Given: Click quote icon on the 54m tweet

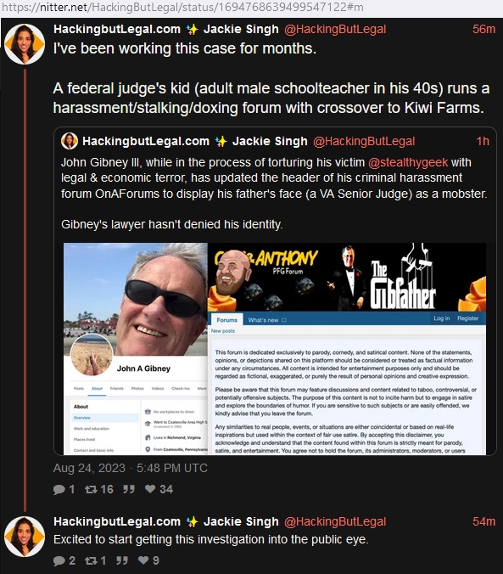Looking at the screenshot, I should pyautogui.click(x=122, y=560).
